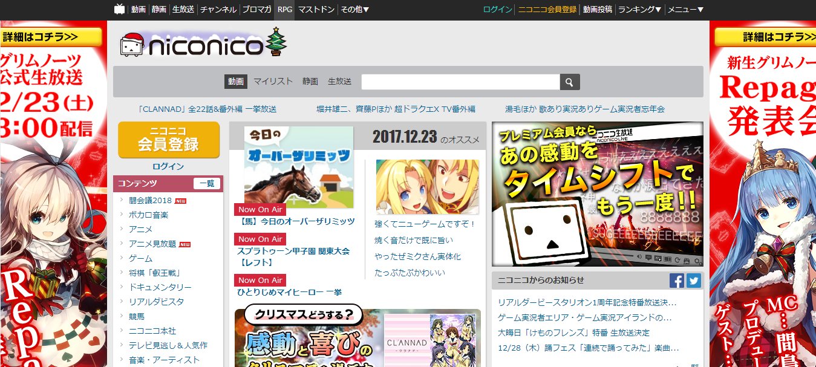Click the 一覧 button in コンテンツ header
Image resolution: width=816 pixels, height=367 pixels.
[x=207, y=183]
